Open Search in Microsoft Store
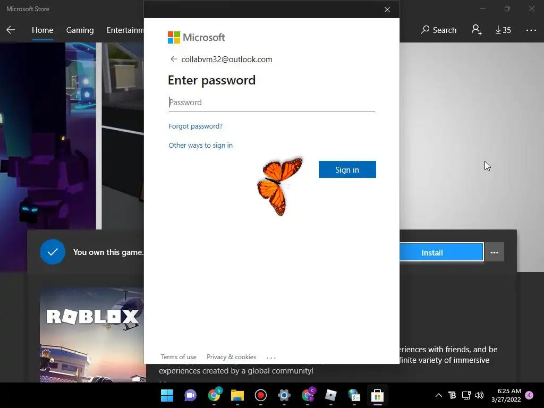 [438, 30]
